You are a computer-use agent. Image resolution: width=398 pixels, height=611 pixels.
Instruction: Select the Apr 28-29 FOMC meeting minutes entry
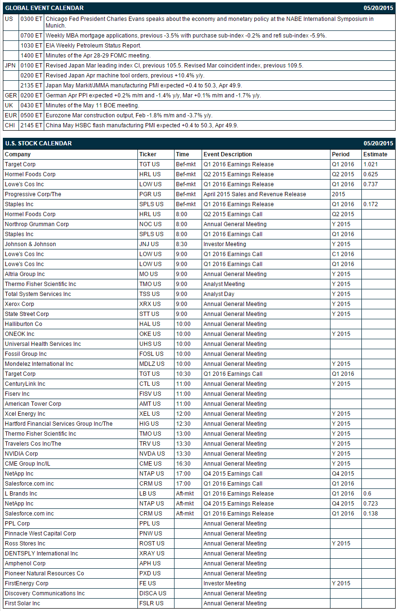[98, 56]
